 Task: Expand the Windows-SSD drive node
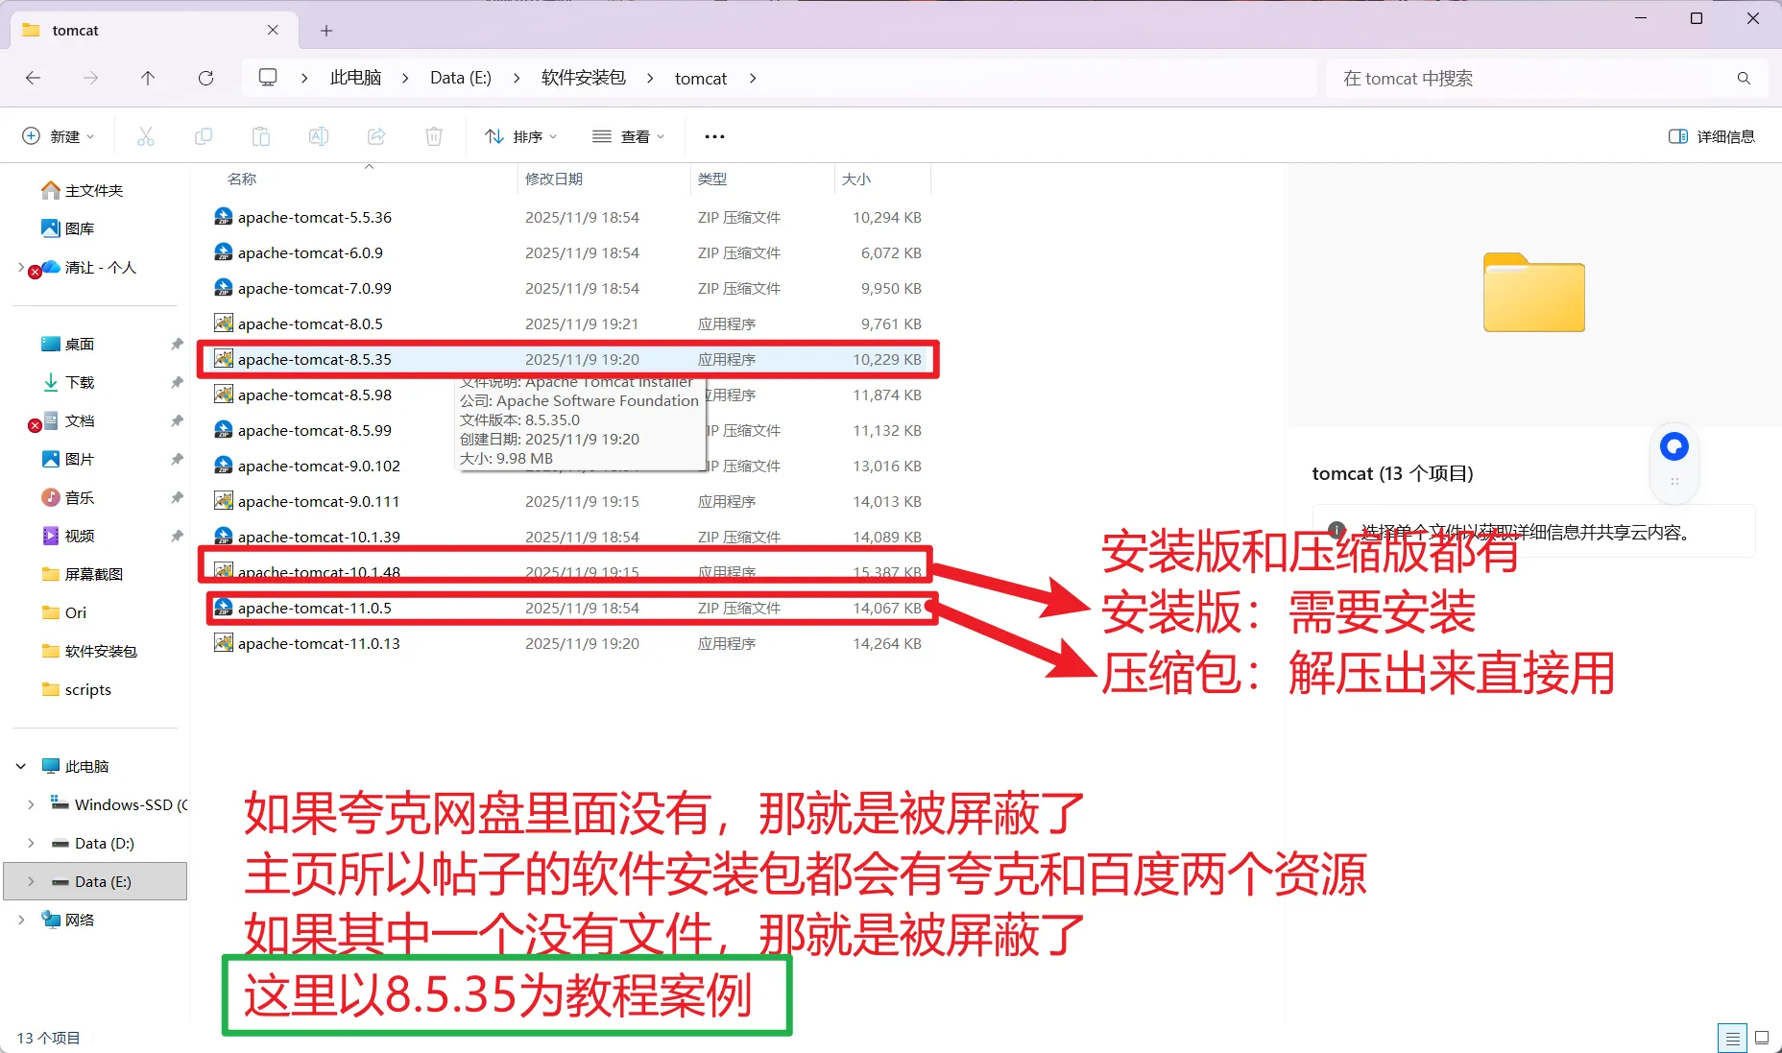(31, 804)
